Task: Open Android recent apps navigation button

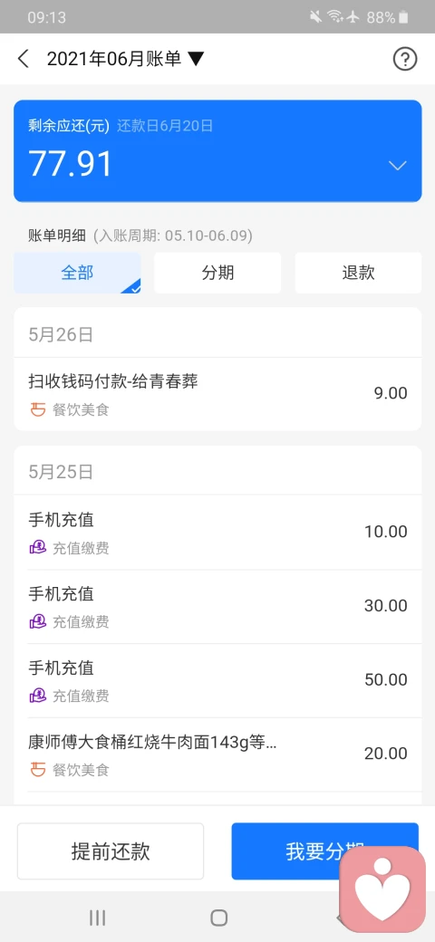Action: (97, 918)
